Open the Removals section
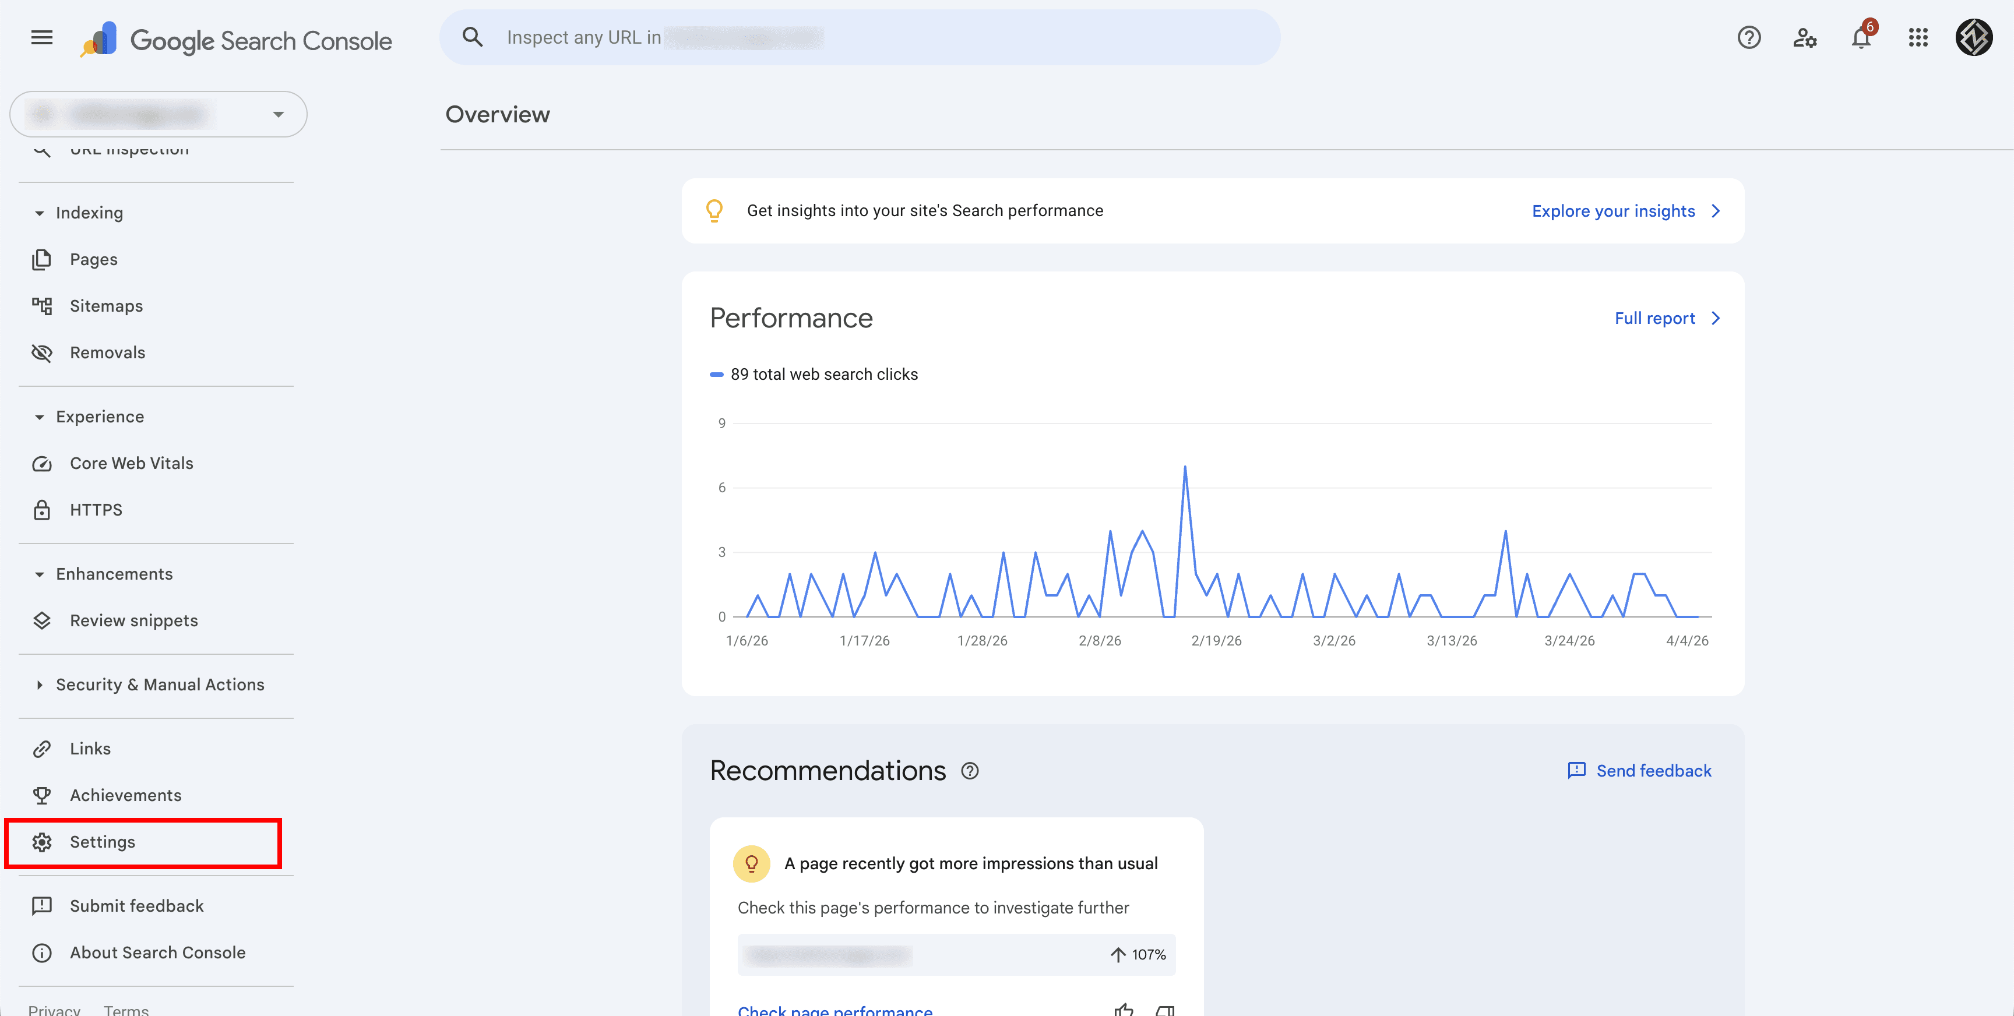This screenshot has height=1016, width=2014. 107,352
